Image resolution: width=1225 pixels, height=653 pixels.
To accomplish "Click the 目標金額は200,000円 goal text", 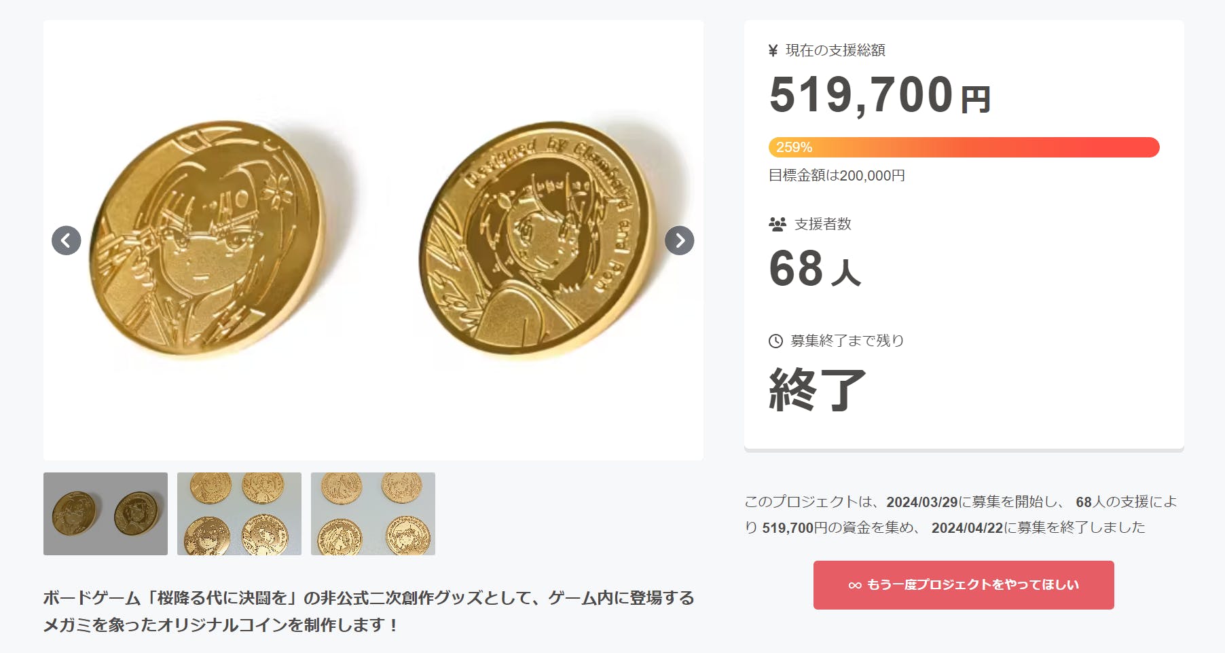I will coord(837,176).
